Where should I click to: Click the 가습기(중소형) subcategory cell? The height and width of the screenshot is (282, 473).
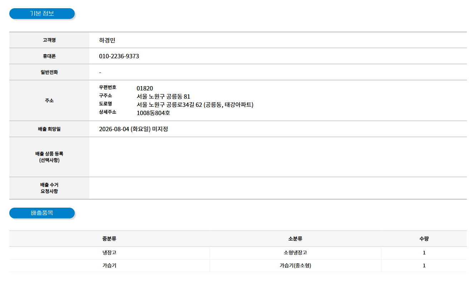(x=295, y=266)
